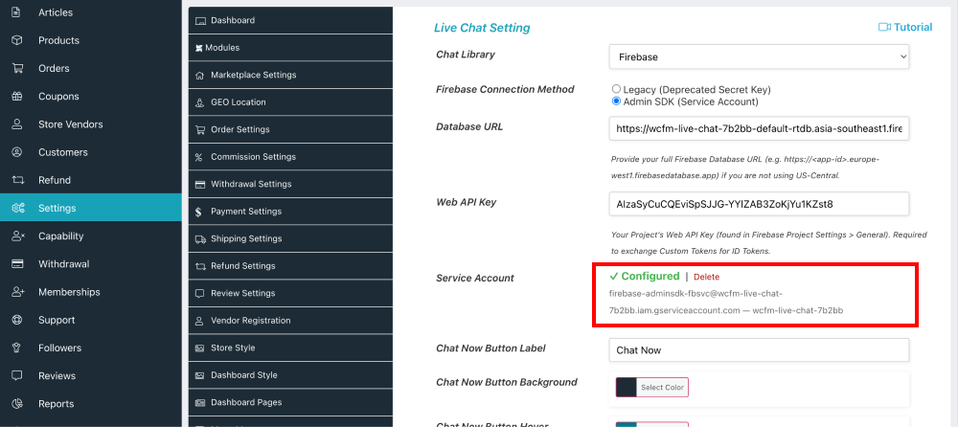Click the Coupons gift icon
The image size is (958, 427).
tap(17, 96)
